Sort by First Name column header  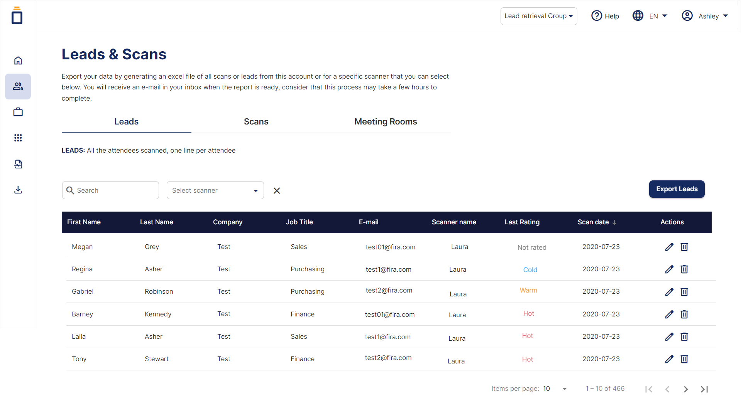click(x=84, y=222)
